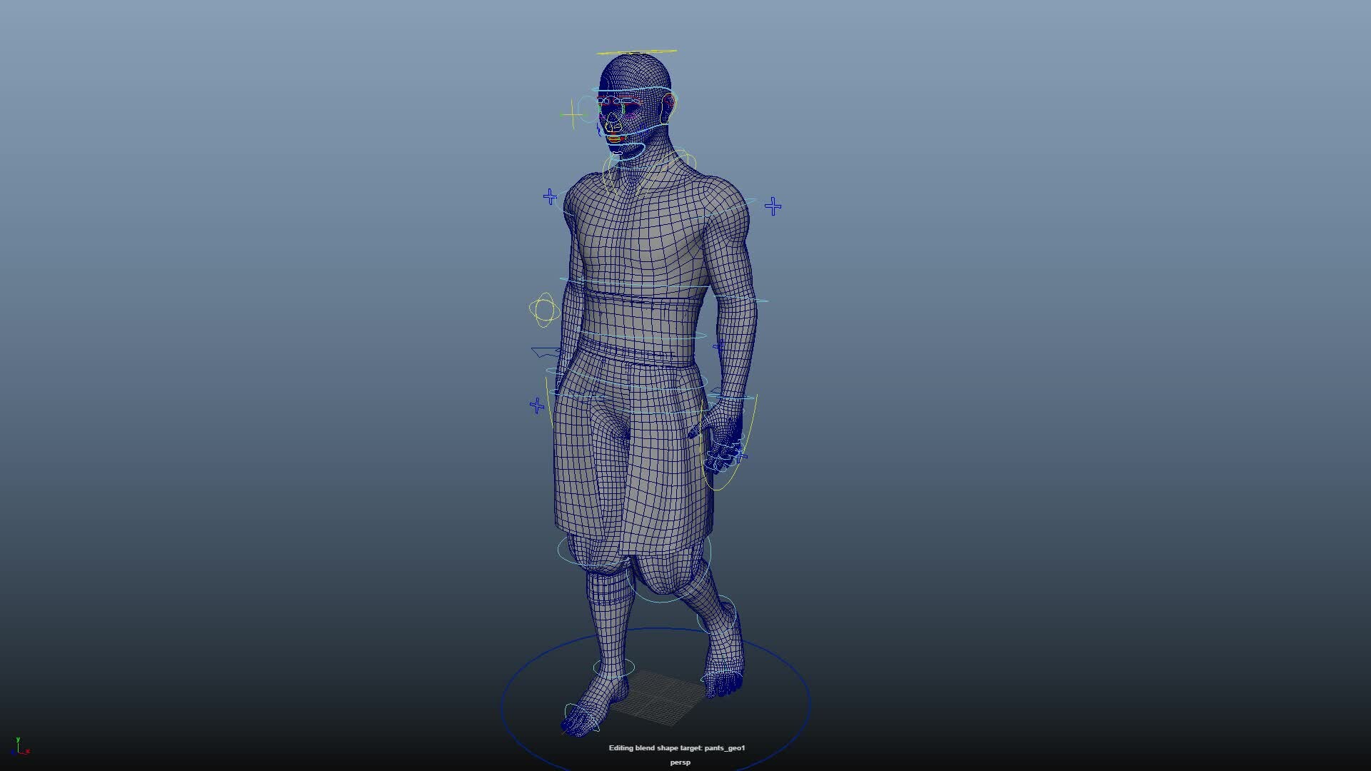Select the cyan circle control around the chest
This screenshot has height=771, width=1371.
pyautogui.click(x=643, y=284)
